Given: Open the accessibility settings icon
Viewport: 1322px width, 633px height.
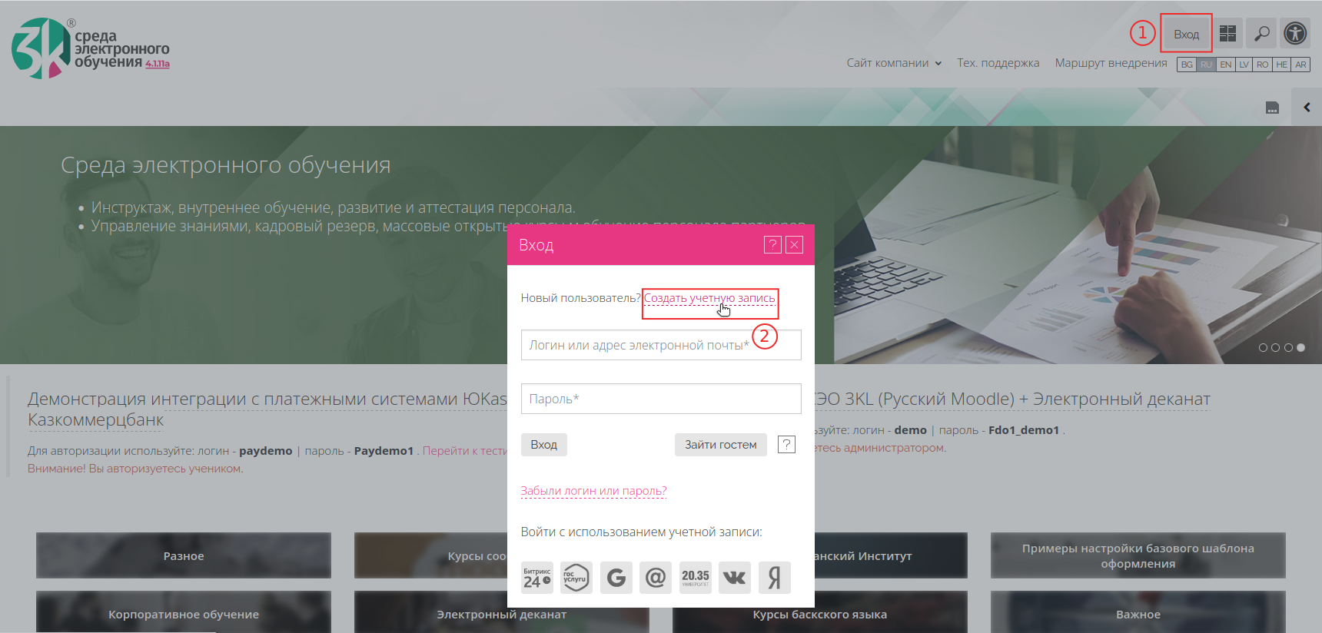Looking at the screenshot, I should coord(1295,33).
